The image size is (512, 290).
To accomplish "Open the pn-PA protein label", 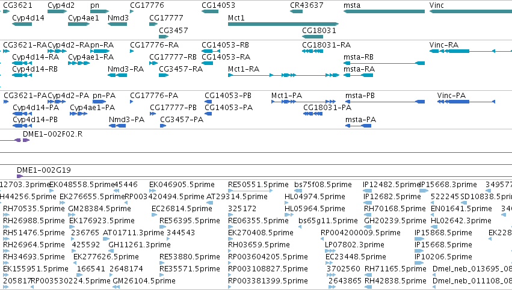I will pyautogui.click(x=104, y=96).
